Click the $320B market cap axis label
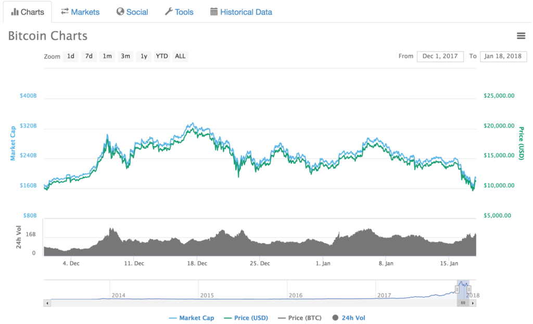The width and height of the screenshot is (533, 324). (x=28, y=126)
